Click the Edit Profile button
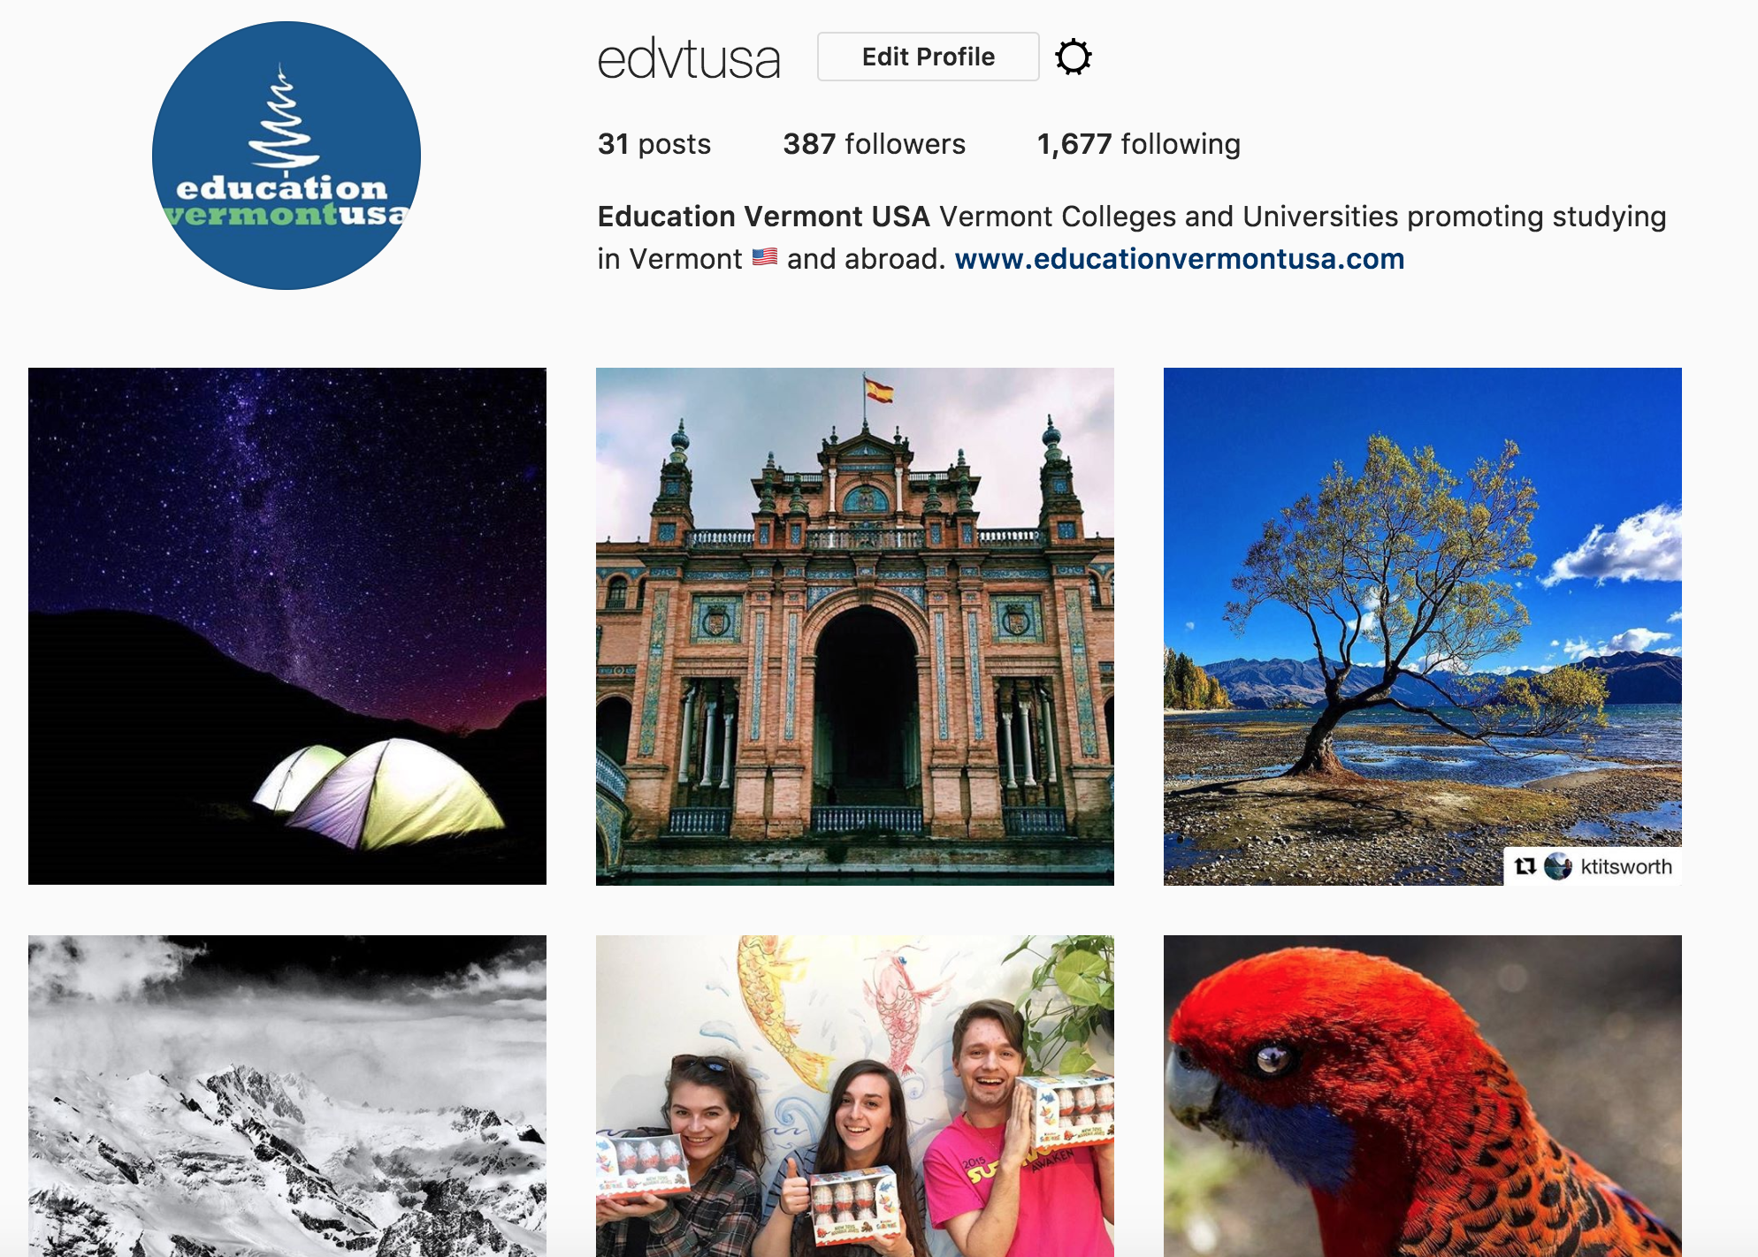 (x=929, y=57)
